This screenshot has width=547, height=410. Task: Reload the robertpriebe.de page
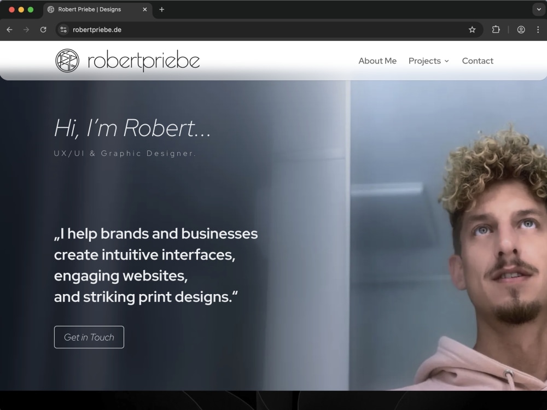click(x=43, y=30)
